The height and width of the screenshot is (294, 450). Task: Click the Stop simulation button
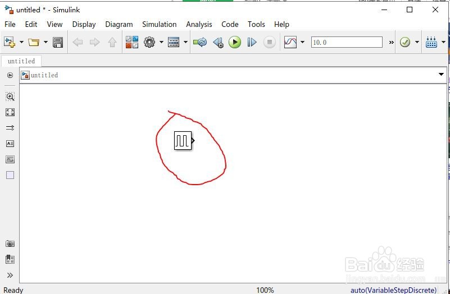point(270,43)
